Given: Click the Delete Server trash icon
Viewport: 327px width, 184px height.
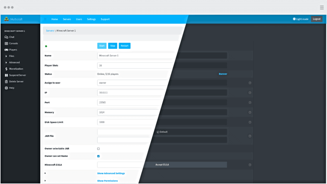Looking at the screenshot, I should tap(6, 82).
